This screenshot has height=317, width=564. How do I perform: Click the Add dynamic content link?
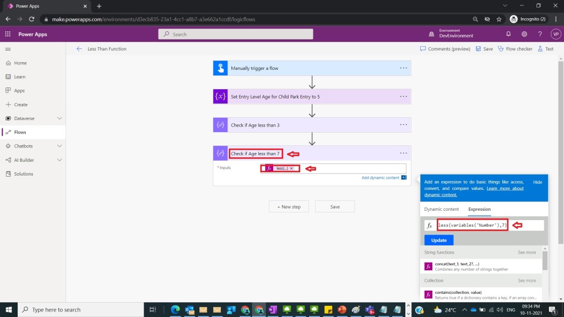pos(380,178)
